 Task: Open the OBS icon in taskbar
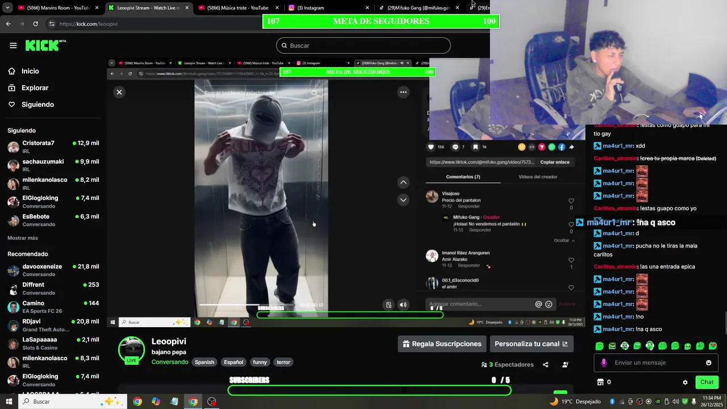point(212,402)
